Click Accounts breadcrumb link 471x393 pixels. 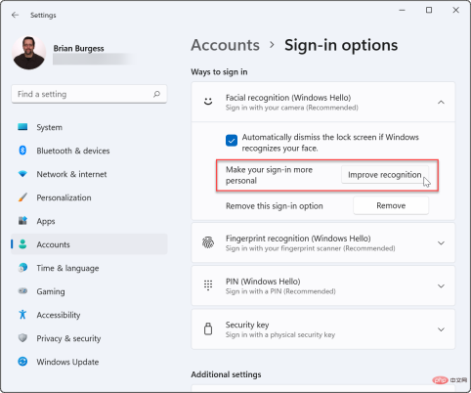tap(226, 45)
